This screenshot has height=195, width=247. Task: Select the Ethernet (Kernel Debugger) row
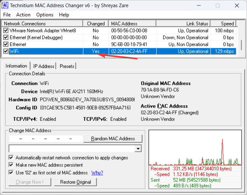(x=120, y=37)
